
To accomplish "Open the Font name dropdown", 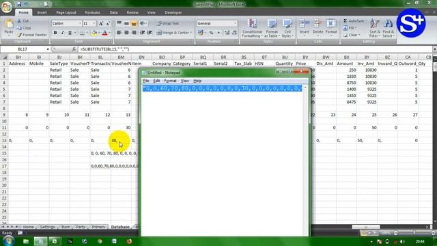I will 80,23.
